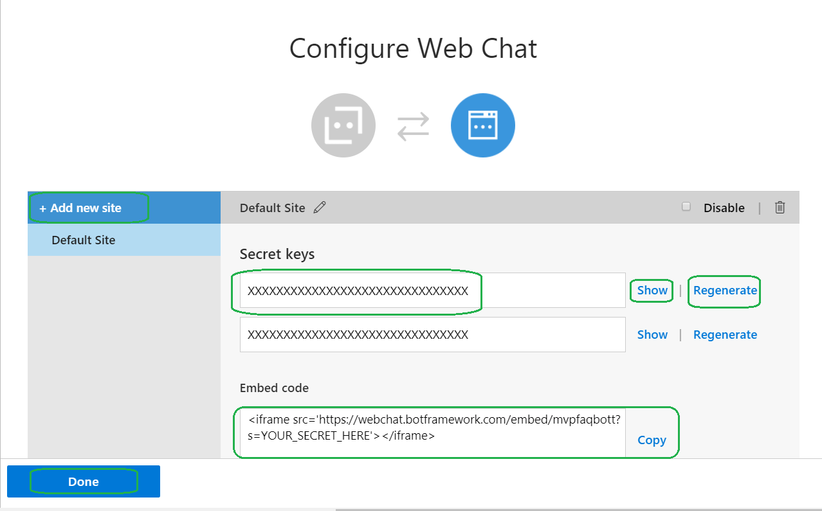Click the Default Site title in the header bar
Viewport: 822px width, 511px height.
pos(272,208)
